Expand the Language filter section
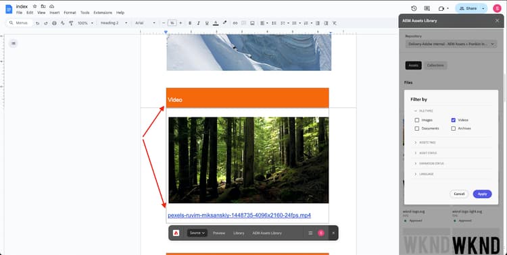This screenshot has height=255, width=507. tap(424, 174)
